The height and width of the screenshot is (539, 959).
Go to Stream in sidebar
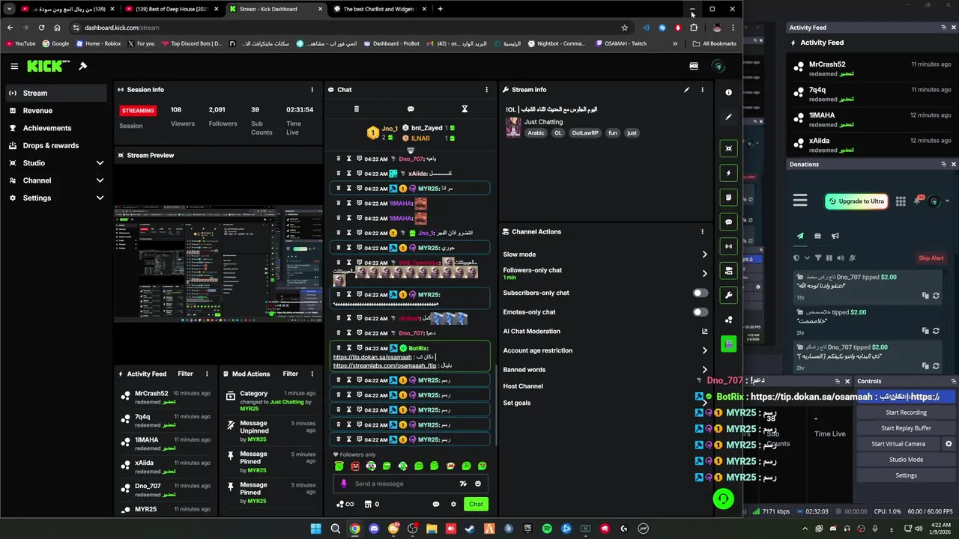[x=58, y=94]
